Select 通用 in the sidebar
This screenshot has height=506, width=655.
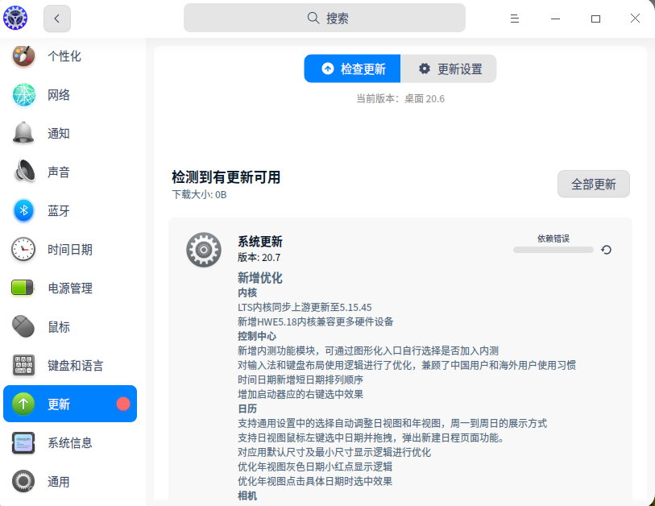tap(59, 482)
